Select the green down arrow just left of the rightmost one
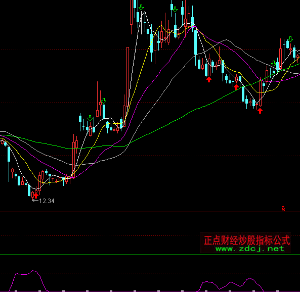Viewport: 300px width, 292px height. tap(274, 64)
